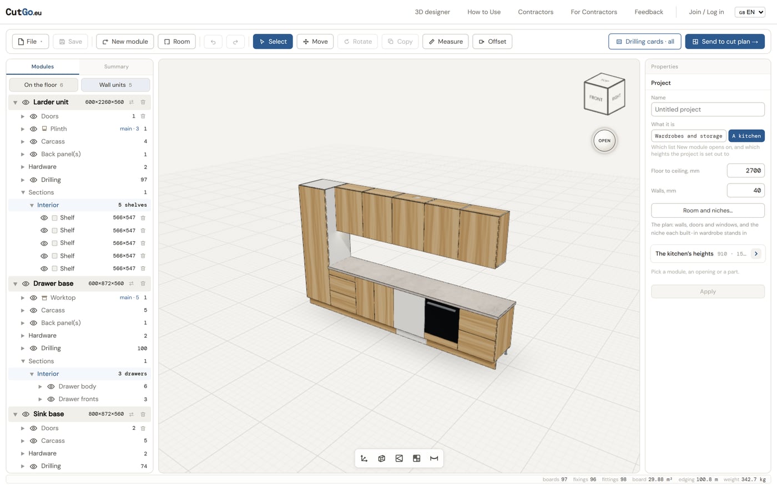The height and width of the screenshot is (485, 777).
Task: Remove the Sink base's Doors with its trash icon
Action: coord(143,428)
